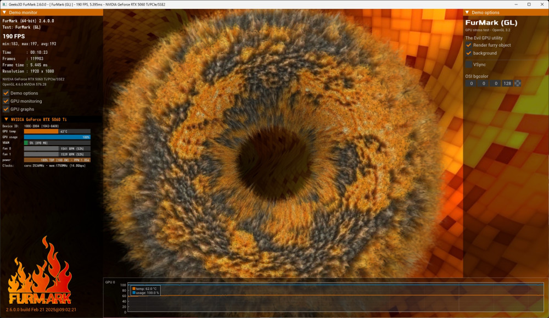The height and width of the screenshot is (318, 549).
Task: Maximize the FurMark window
Action: pyautogui.click(x=529, y=4)
